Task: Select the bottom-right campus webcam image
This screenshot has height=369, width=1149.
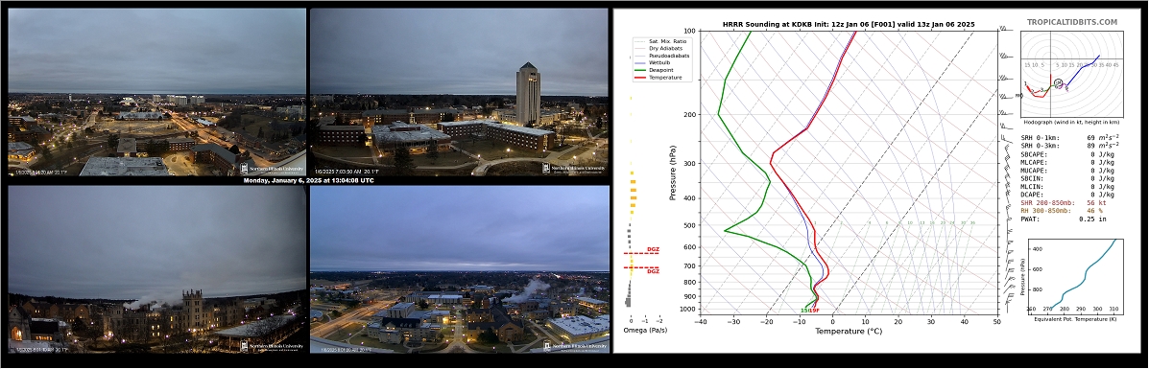Action: 460,270
